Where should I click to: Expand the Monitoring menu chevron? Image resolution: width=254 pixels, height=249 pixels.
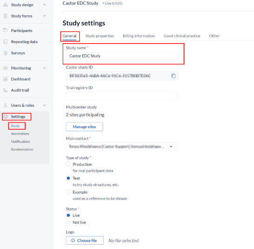click(45, 68)
